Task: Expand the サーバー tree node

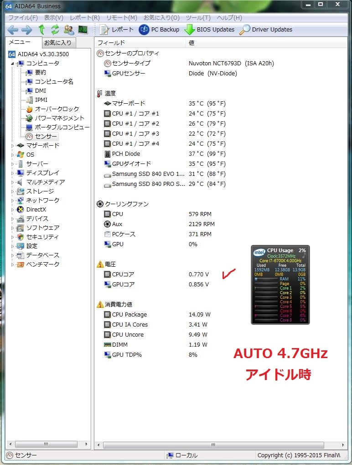Action: [x=12, y=164]
